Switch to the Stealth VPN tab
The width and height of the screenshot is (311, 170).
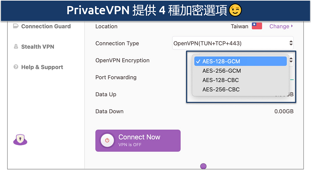click(37, 47)
